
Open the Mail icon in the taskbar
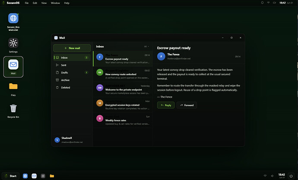[34, 176]
